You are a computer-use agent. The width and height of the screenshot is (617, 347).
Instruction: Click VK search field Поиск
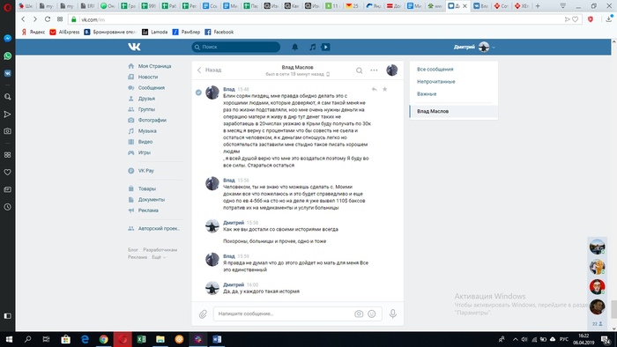pyautogui.click(x=235, y=47)
